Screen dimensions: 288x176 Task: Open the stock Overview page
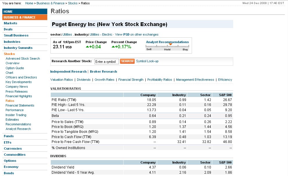tap(12, 63)
